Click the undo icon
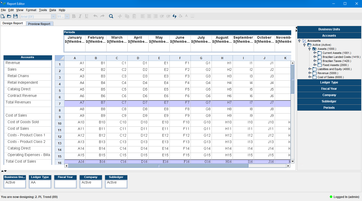The width and height of the screenshot is (362, 201). coord(95,16)
